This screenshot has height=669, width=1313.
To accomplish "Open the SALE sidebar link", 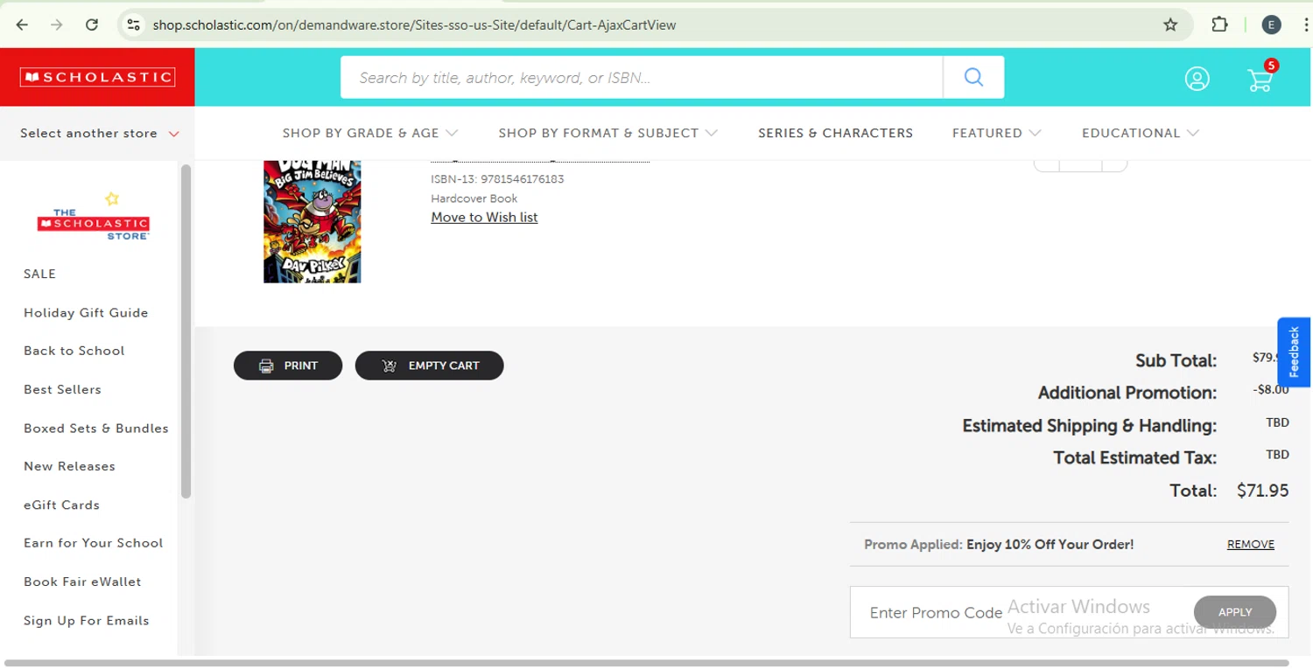I will tap(39, 274).
